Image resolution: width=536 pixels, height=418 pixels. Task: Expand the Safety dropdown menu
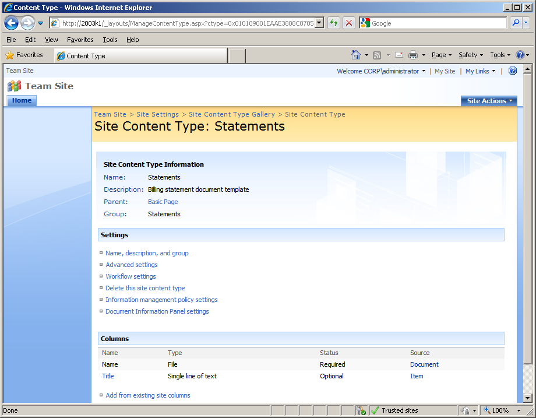coord(470,54)
